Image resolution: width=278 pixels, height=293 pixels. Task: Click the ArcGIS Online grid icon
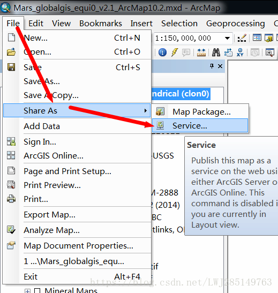click(x=11, y=155)
